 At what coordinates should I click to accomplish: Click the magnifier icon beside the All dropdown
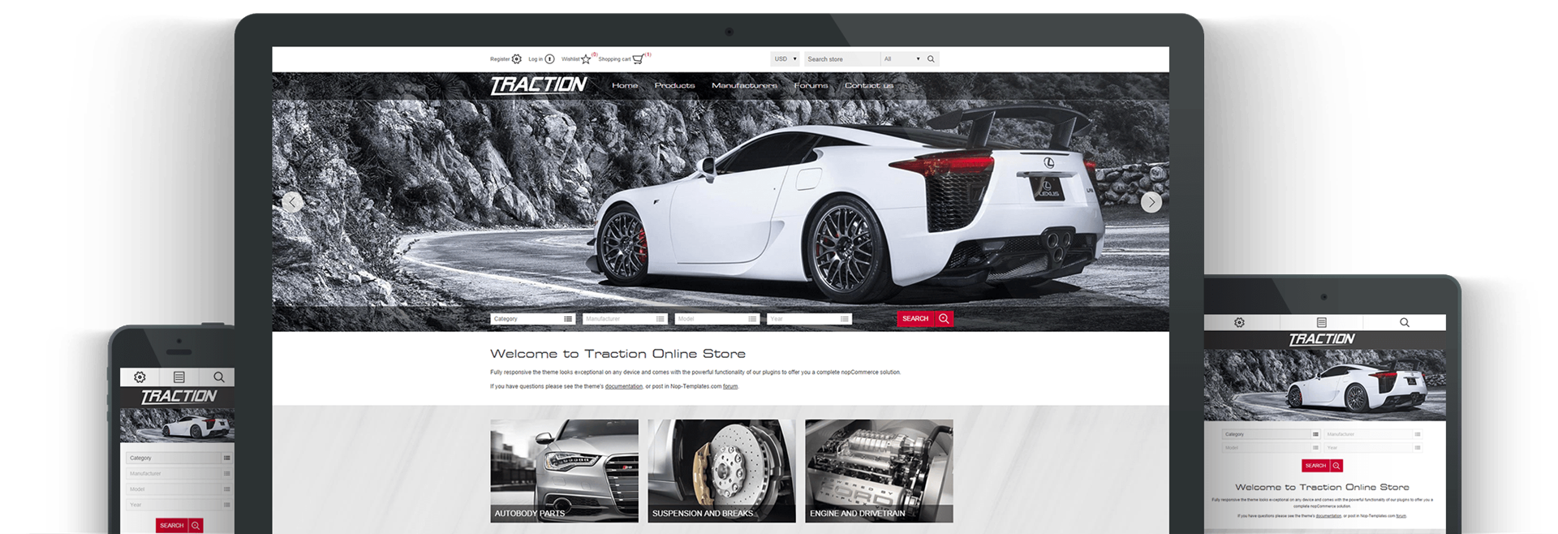pos(931,58)
